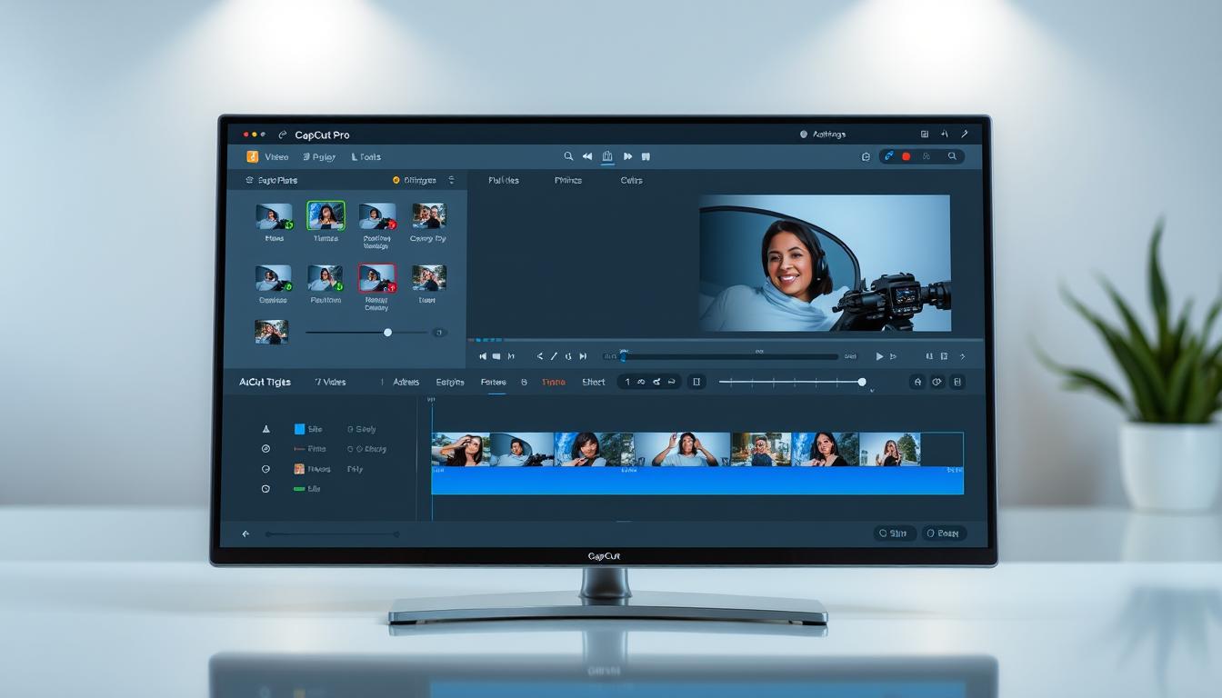The width and height of the screenshot is (1222, 698).
Task: Click the bottom status bar slider track
Action: [332, 533]
